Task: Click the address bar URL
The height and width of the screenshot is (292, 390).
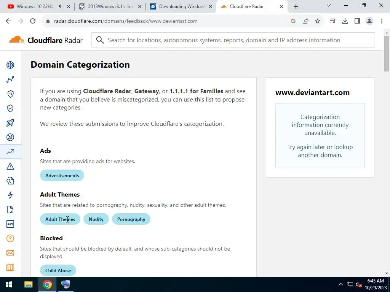Action: click(126, 21)
